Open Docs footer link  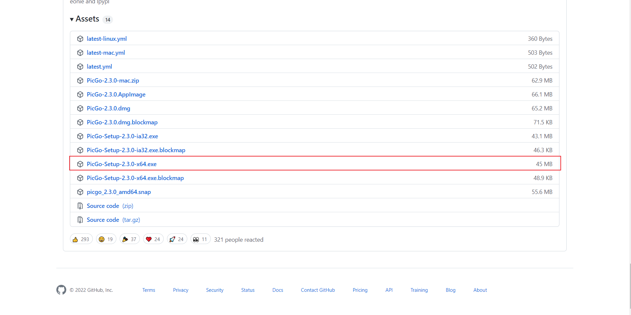click(x=278, y=290)
